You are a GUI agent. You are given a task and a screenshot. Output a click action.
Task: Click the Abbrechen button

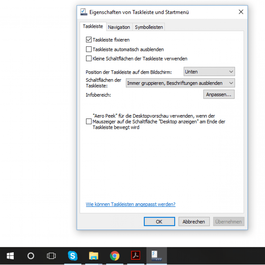pos(194,221)
